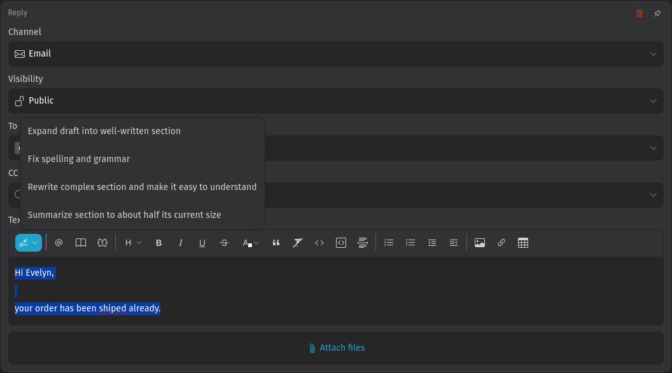
Task: Choose Fix spelling and grammar
Action: [143, 159]
